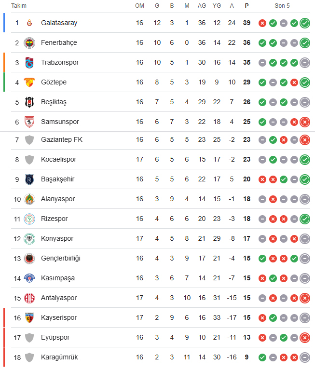Click Samsunspor's latest match loss indicator
Viewport: 315px width, 371px height.
(305, 122)
